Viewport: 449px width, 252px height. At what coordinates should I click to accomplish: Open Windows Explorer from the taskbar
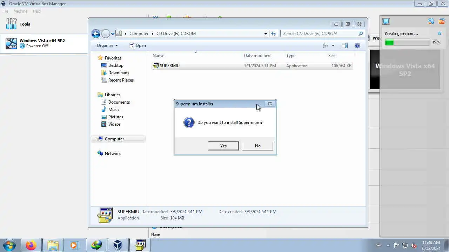point(53,245)
